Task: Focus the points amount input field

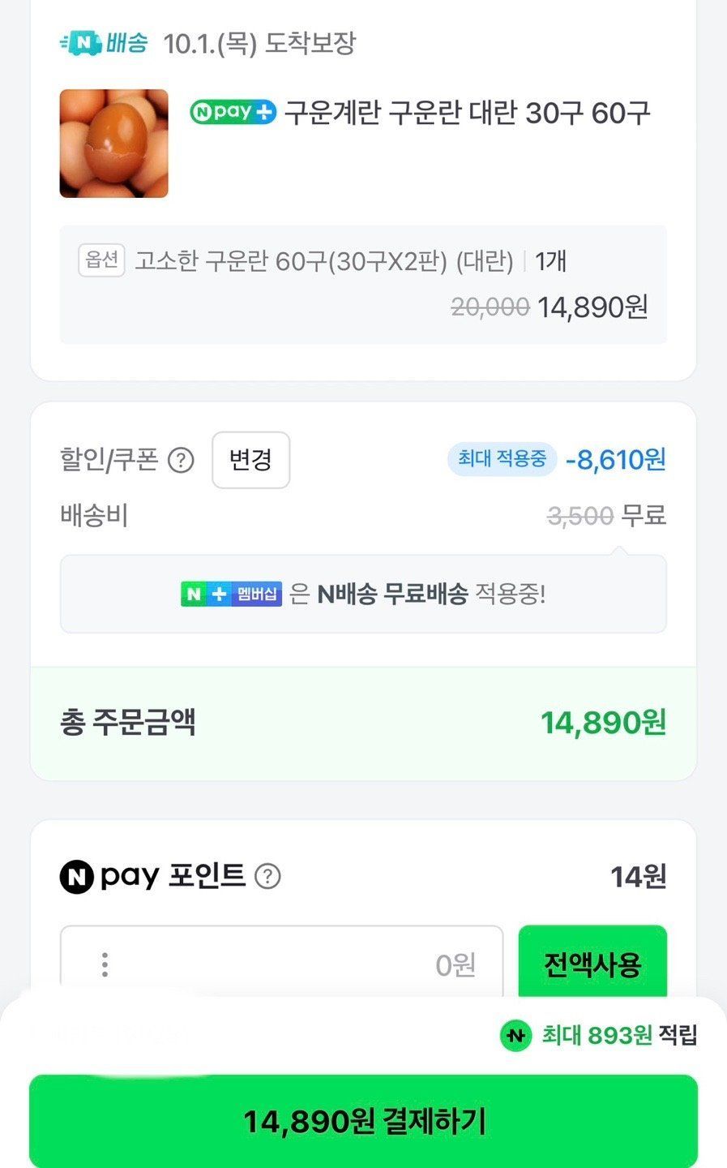Action: click(x=281, y=964)
